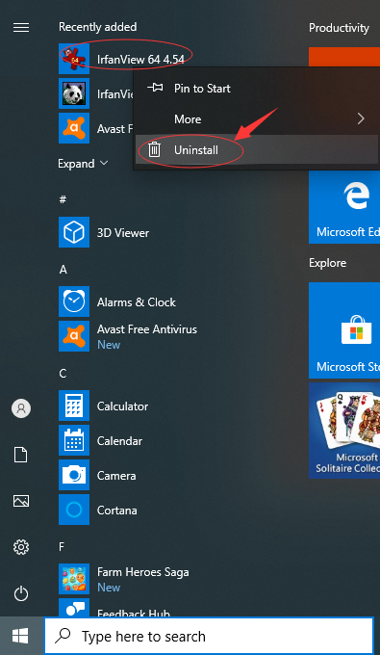Click the Avast Free Antivirus label

147,329
